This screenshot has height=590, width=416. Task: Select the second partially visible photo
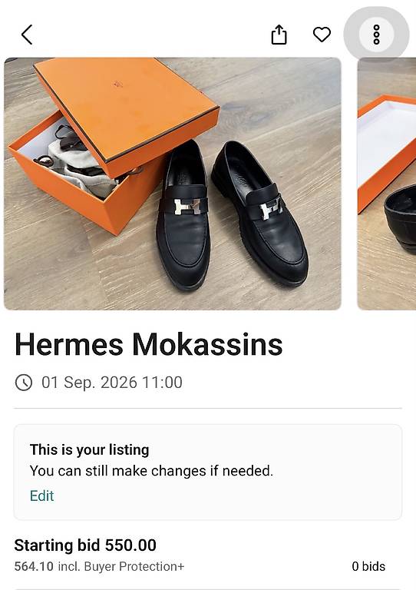(x=386, y=184)
